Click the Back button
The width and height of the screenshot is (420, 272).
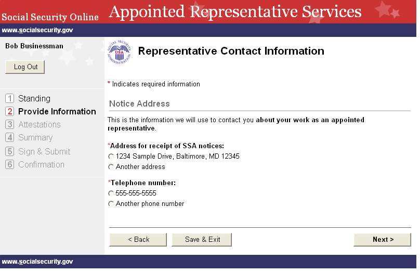138,240
